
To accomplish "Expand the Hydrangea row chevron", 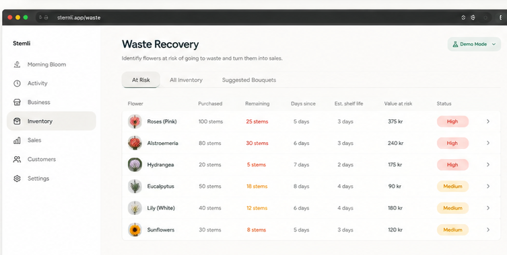I will 488,164.
